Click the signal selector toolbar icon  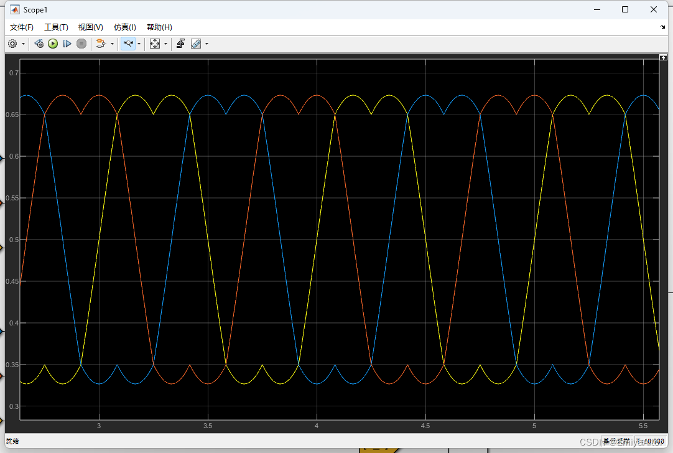click(101, 43)
